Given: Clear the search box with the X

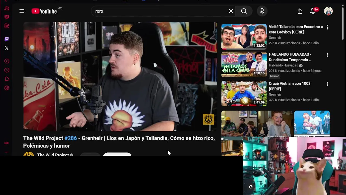Looking at the screenshot, I should point(231,11).
